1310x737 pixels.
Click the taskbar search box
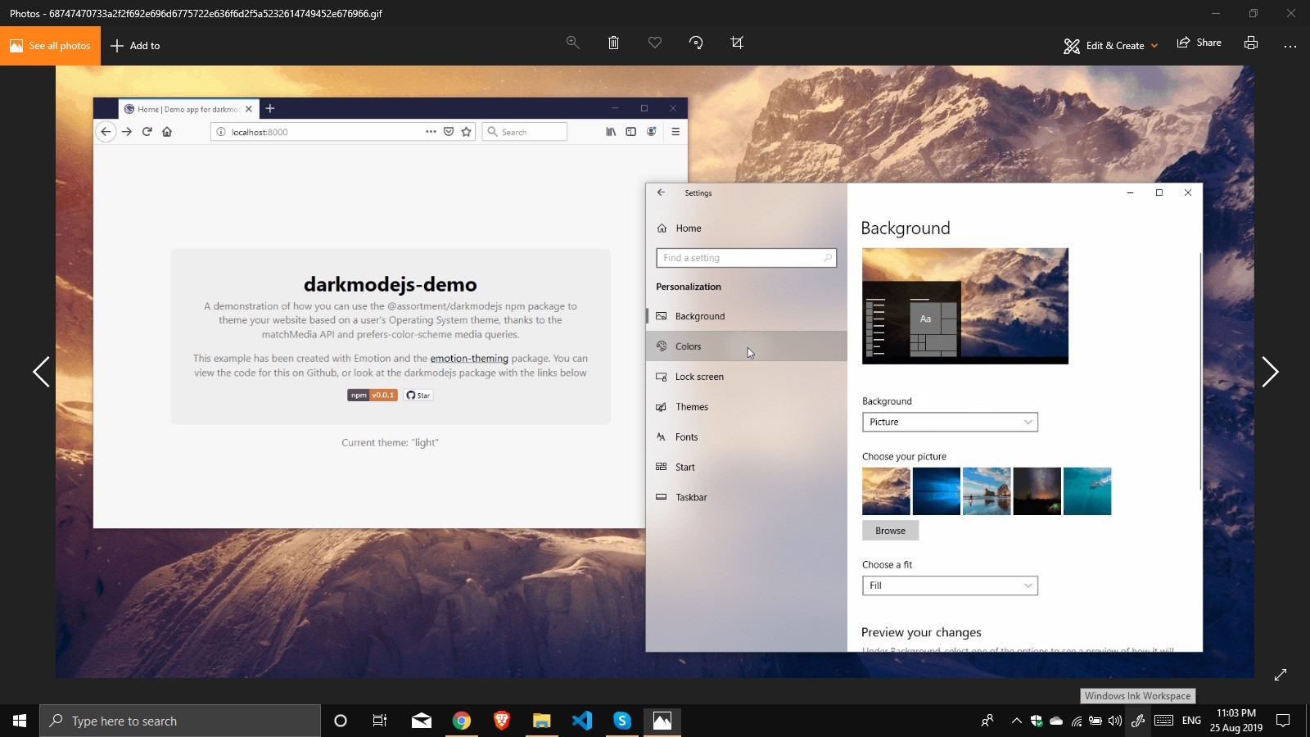(180, 721)
